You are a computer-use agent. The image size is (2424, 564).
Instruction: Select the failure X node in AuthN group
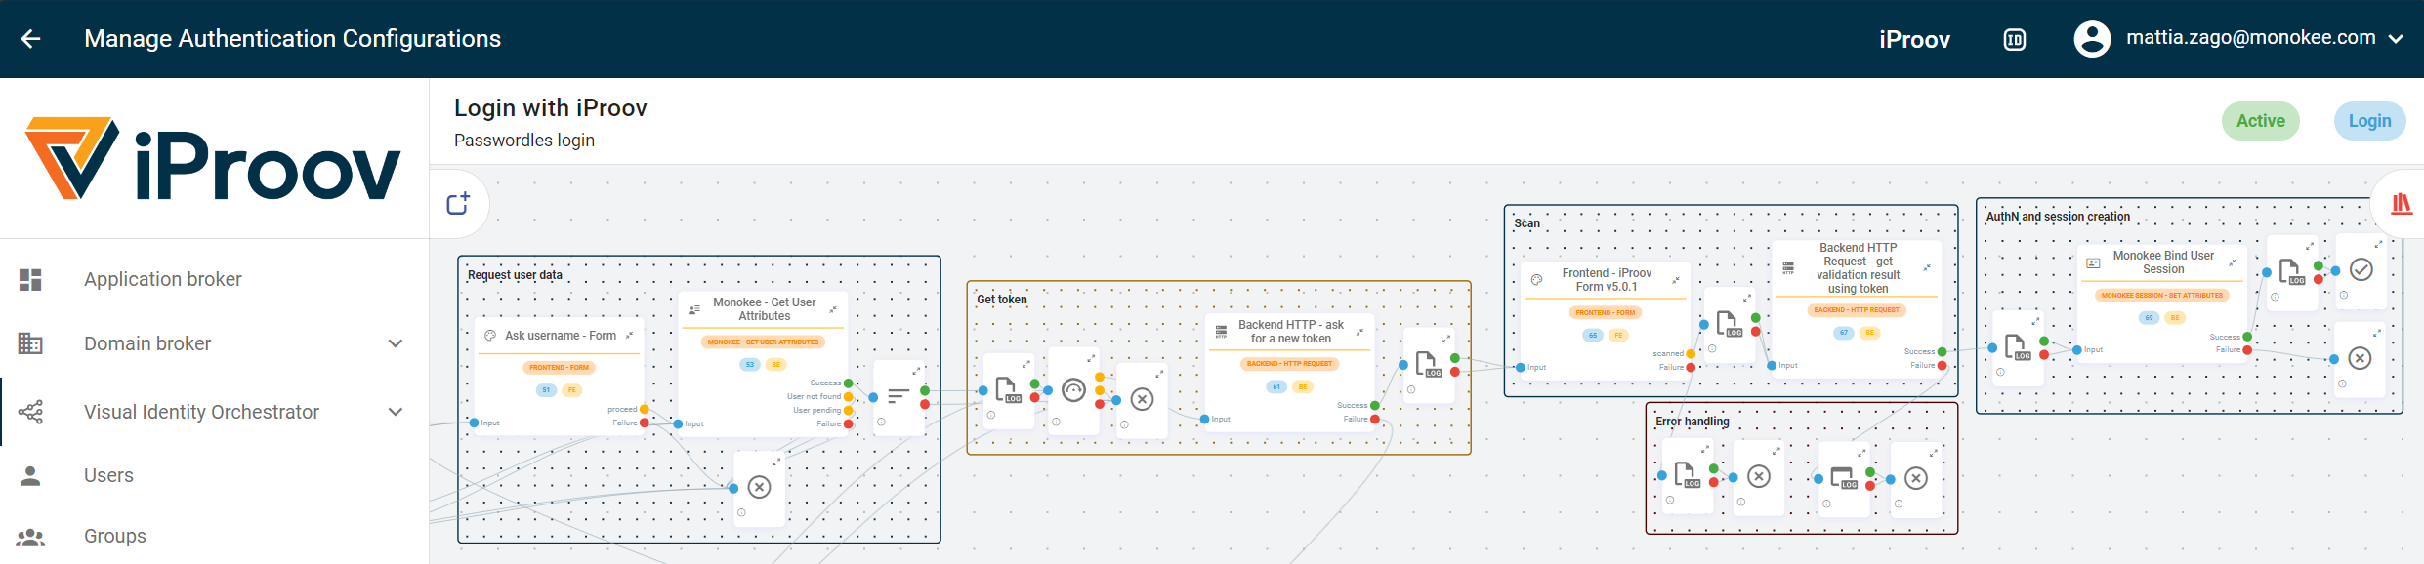[2361, 358]
